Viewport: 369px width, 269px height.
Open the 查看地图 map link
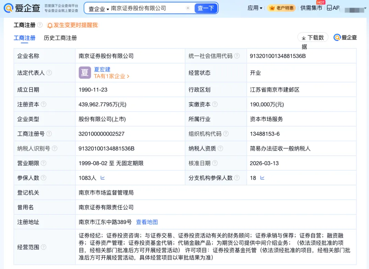147,222
